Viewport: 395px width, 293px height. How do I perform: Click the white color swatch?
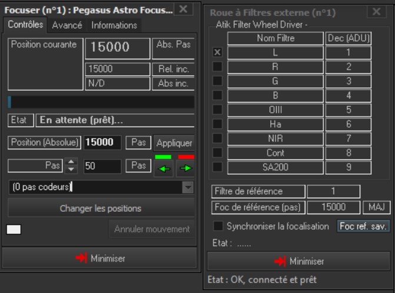click(x=14, y=229)
